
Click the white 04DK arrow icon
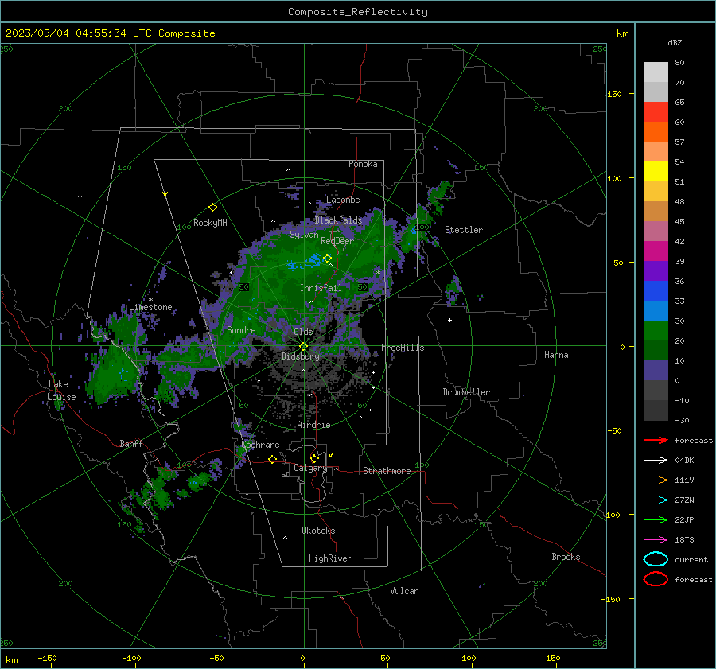click(x=656, y=461)
